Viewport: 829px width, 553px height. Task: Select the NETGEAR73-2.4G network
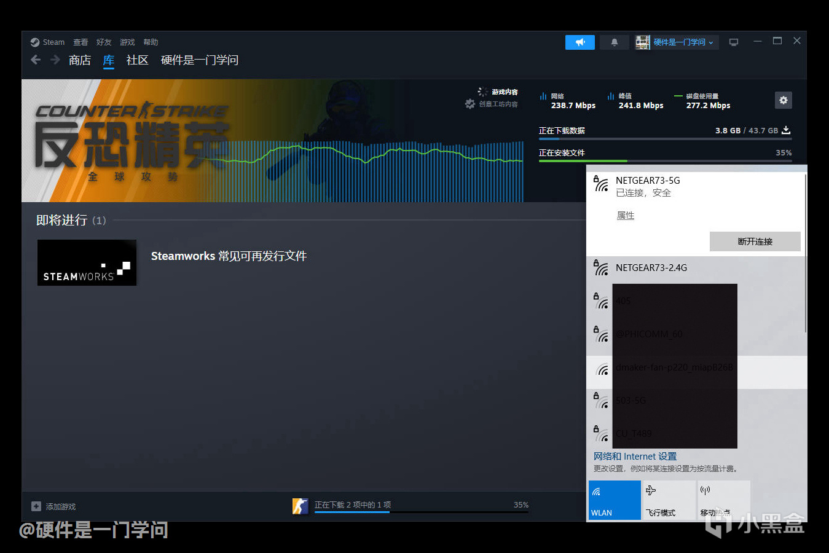695,268
